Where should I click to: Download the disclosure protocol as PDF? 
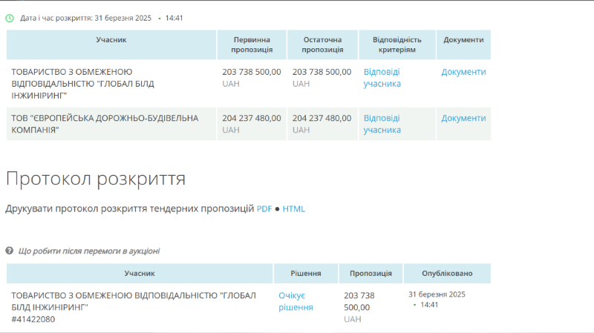(x=264, y=208)
